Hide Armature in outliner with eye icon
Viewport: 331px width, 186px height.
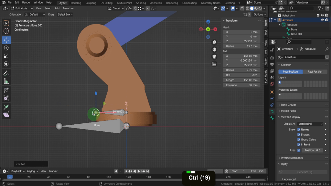(322, 20)
